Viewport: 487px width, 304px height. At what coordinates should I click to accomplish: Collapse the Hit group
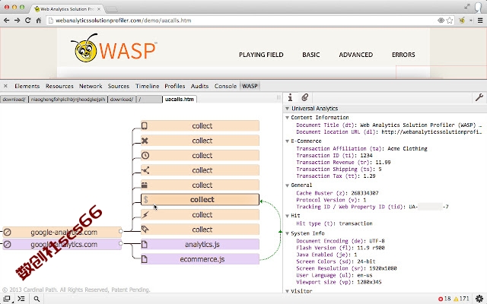point(288,216)
